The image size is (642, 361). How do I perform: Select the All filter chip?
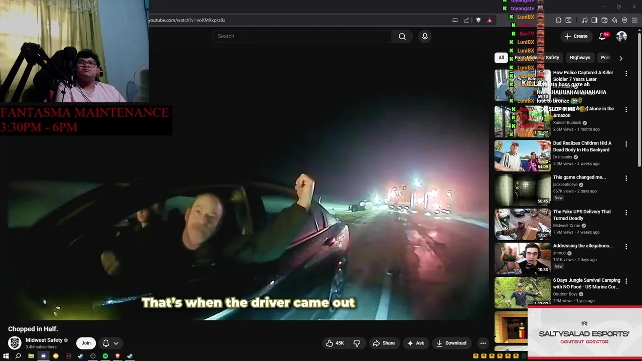click(x=501, y=58)
